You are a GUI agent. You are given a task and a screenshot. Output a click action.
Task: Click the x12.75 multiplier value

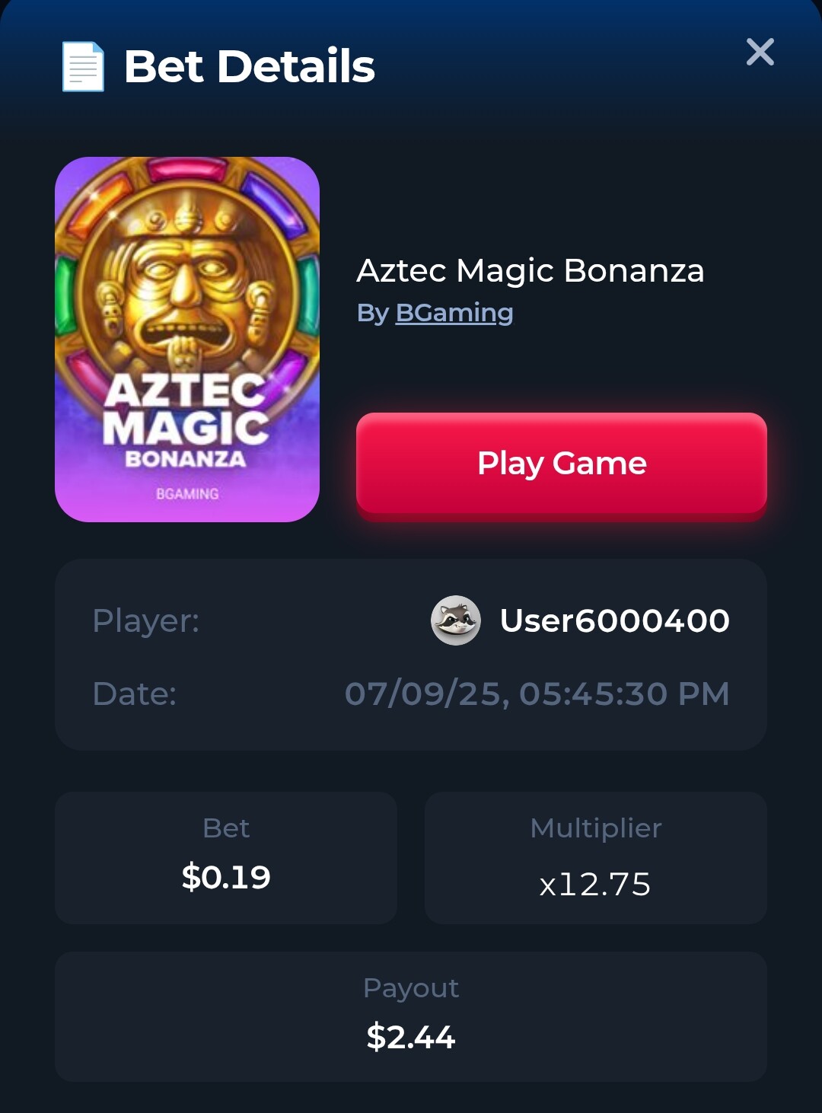(x=595, y=884)
